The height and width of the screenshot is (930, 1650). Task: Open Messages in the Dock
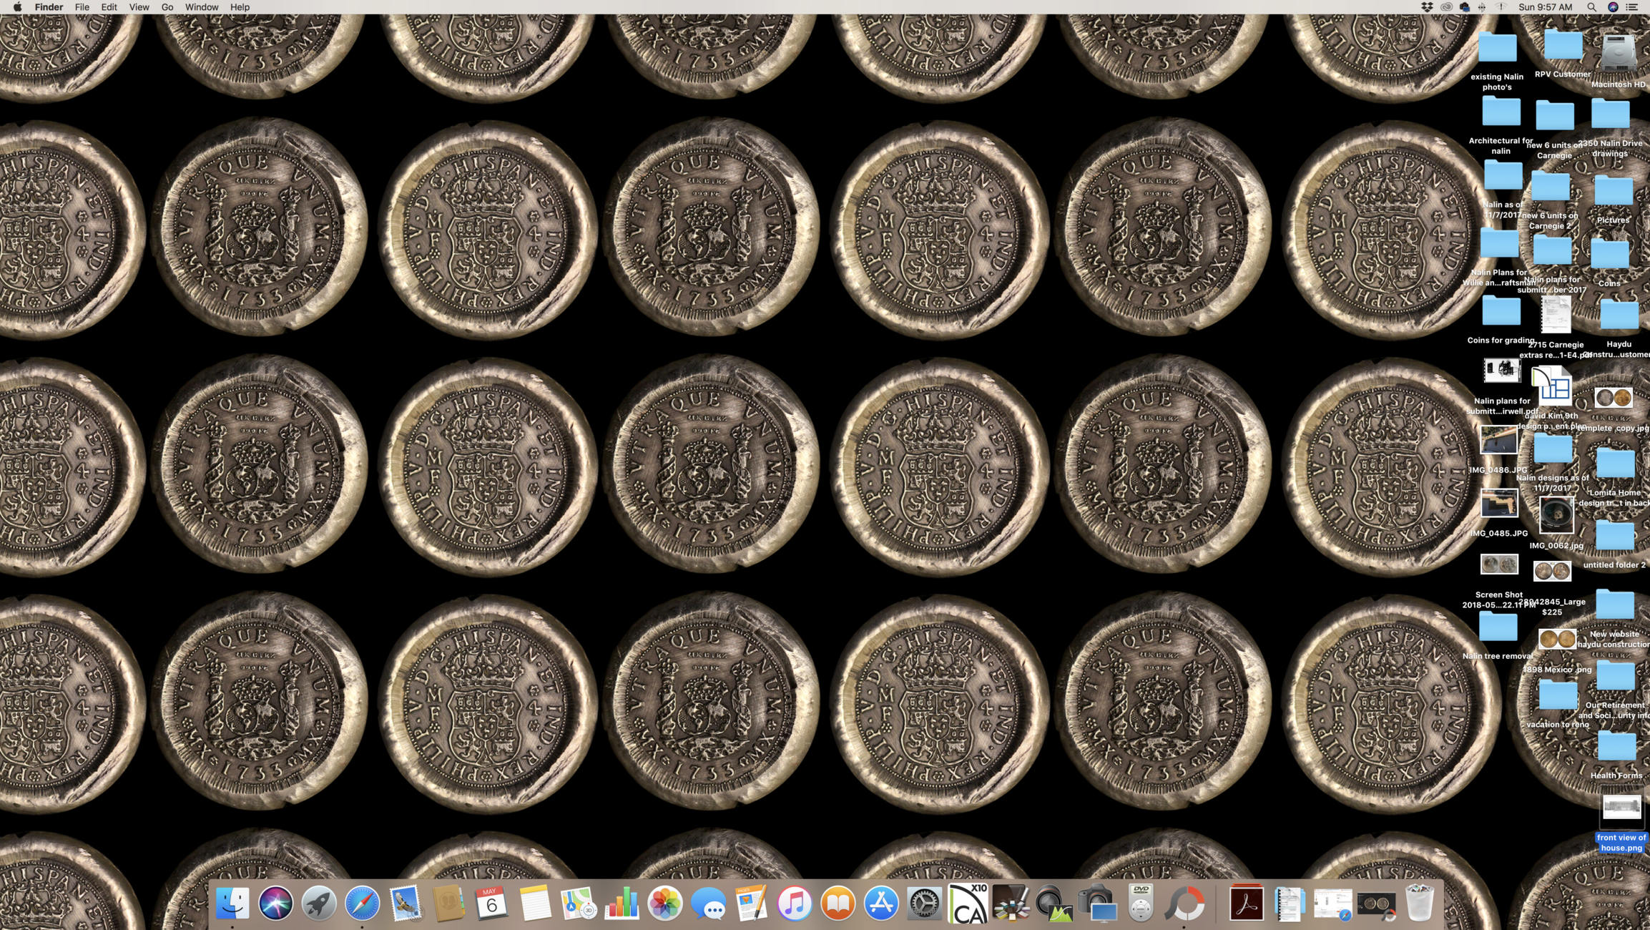708,903
